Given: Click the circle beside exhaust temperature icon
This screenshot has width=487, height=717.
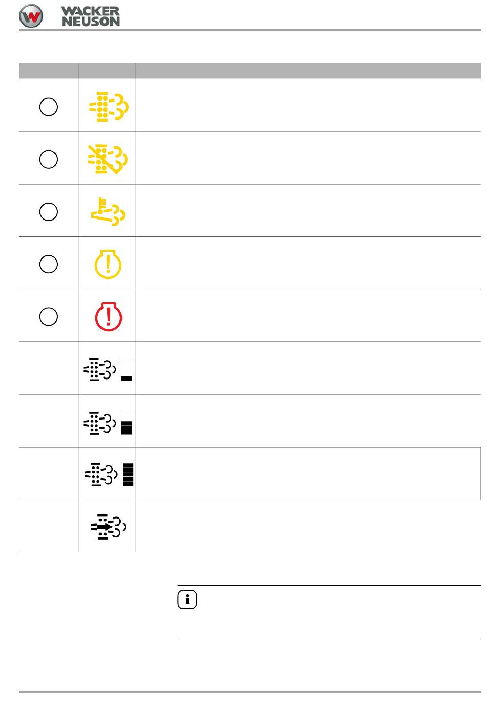Looking at the screenshot, I should [x=49, y=211].
